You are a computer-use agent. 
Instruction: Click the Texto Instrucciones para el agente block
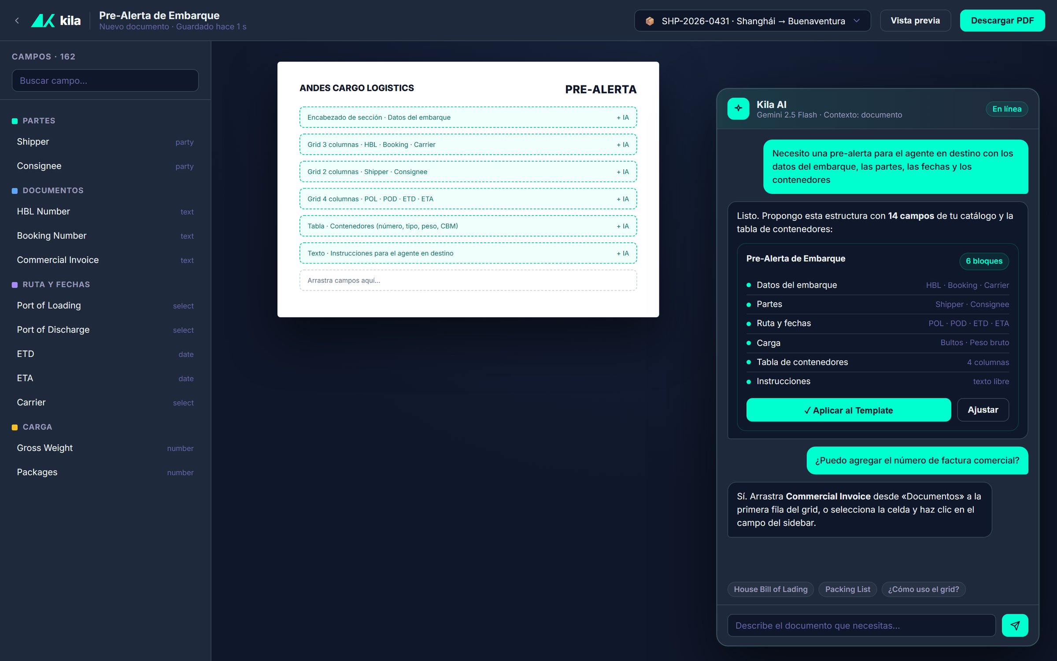(468, 253)
